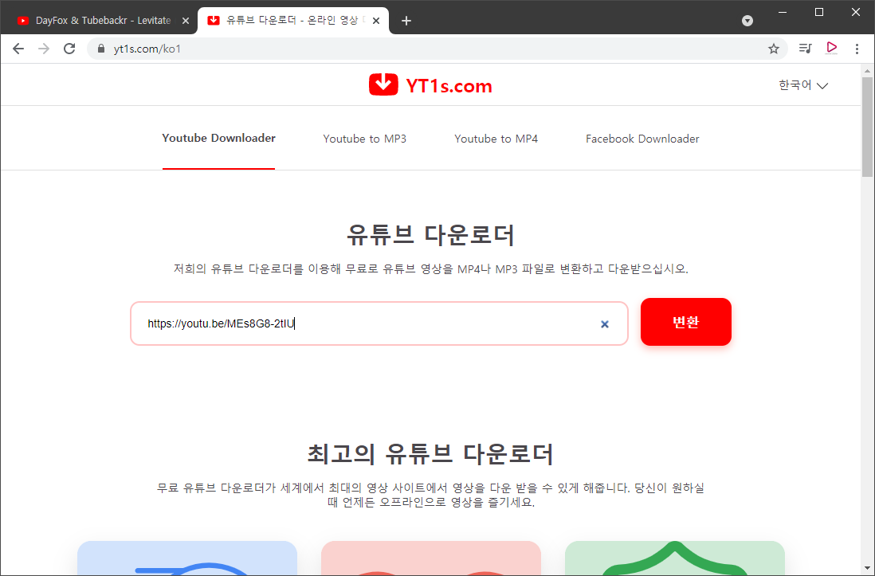This screenshot has width=875, height=576.
Task: Minimize the Chrome window
Action: 783,12
